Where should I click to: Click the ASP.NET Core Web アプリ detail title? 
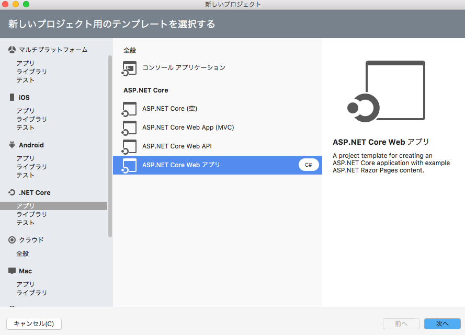(x=381, y=142)
